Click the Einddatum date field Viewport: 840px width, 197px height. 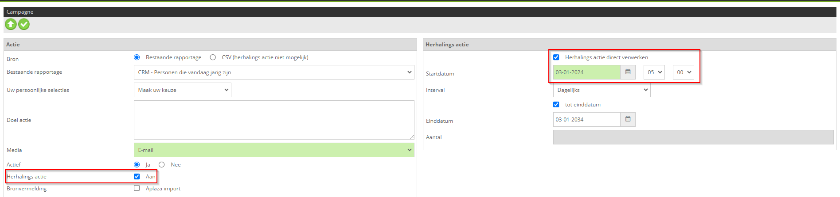(586, 119)
